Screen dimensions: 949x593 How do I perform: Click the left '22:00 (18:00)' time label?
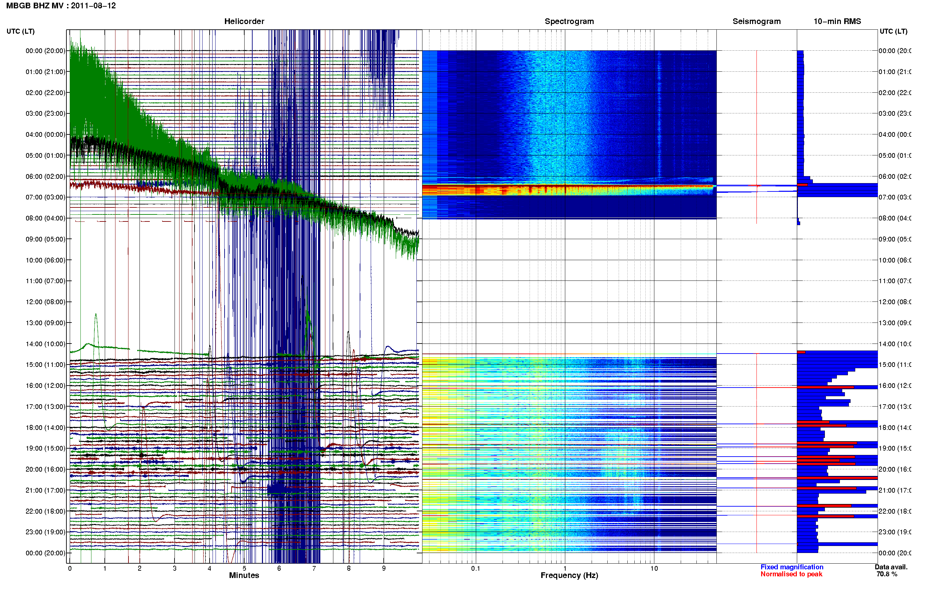[x=45, y=511]
